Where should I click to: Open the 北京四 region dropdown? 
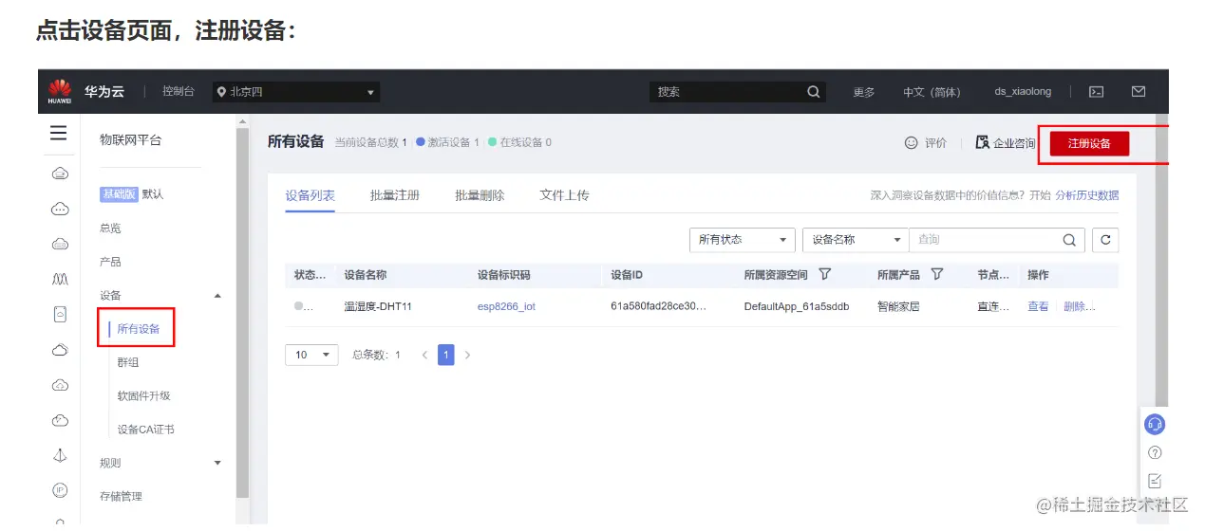(296, 92)
